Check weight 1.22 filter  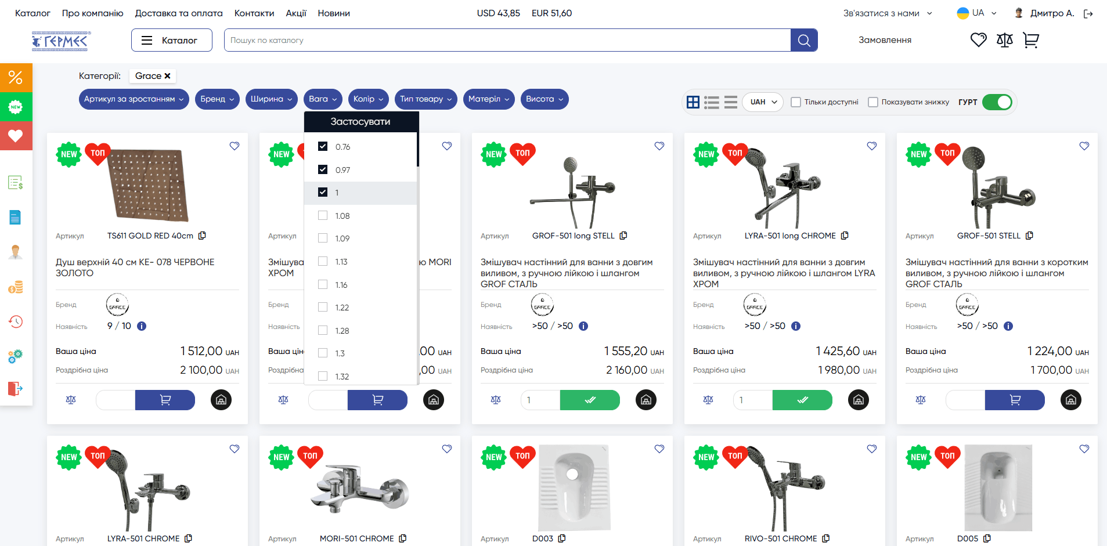coord(323,307)
